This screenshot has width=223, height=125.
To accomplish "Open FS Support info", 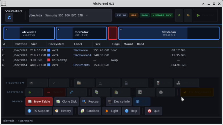I will point(39,111).
